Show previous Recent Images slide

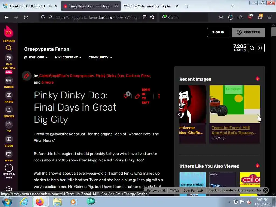[x=179, y=114]
